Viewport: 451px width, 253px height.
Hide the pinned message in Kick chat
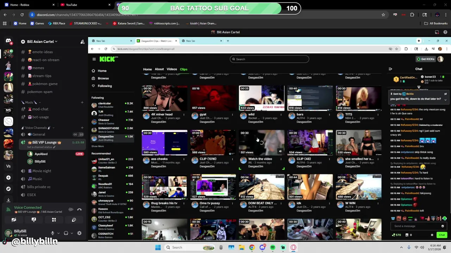(x=445, y=94)
